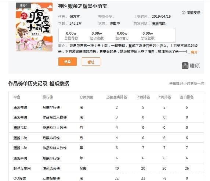Image resolution: width=210 pixels, height=181 pixels.
Task: Click 月票排行榜 in the 年 row
Action: 51,158
